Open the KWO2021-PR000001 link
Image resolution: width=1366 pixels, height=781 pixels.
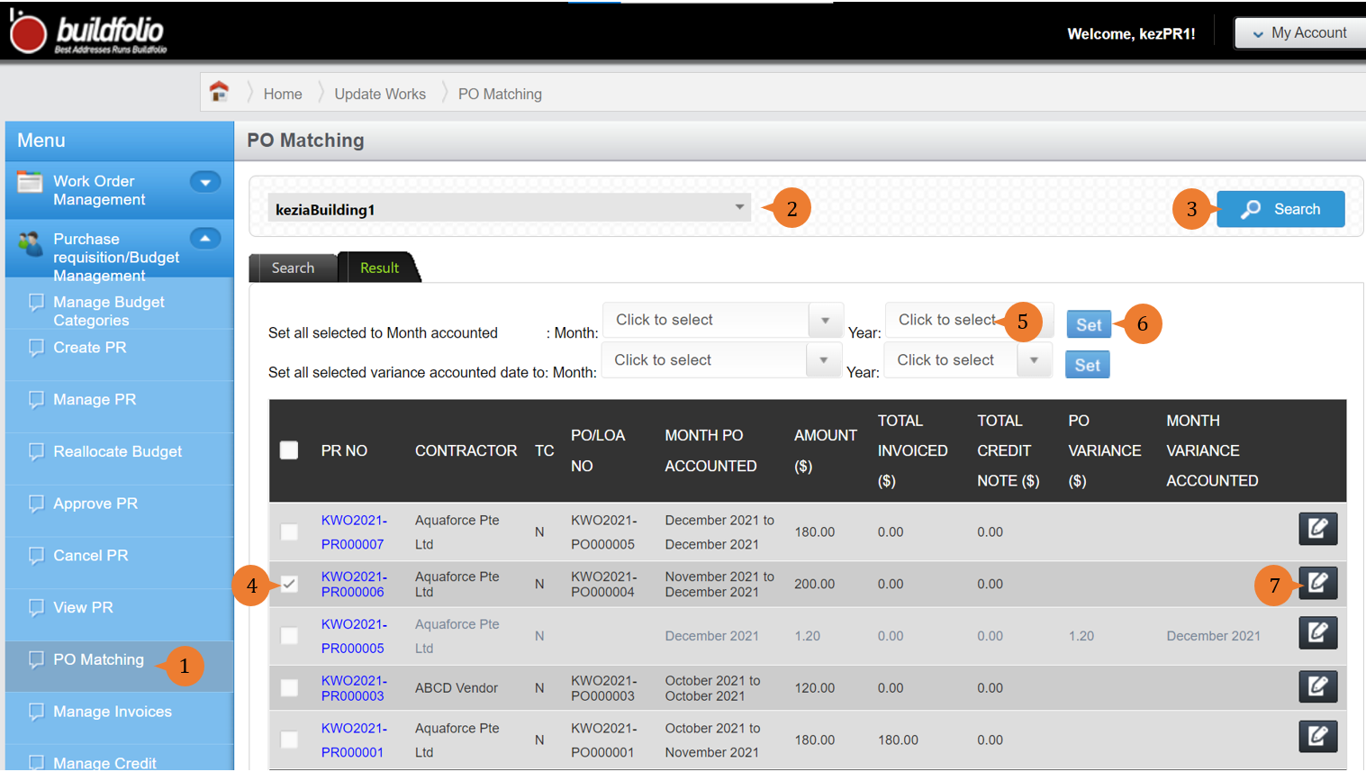354,740
